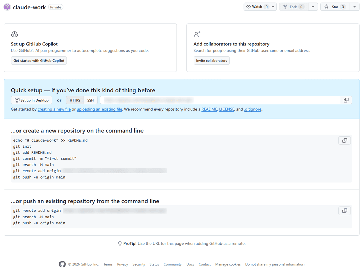
Task: Copy the create new repository commands
Action: [x=345, y=140]
